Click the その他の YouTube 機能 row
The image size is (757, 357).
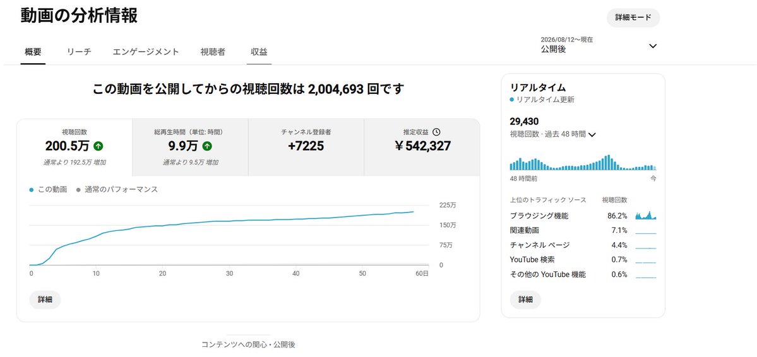[583, 274]
